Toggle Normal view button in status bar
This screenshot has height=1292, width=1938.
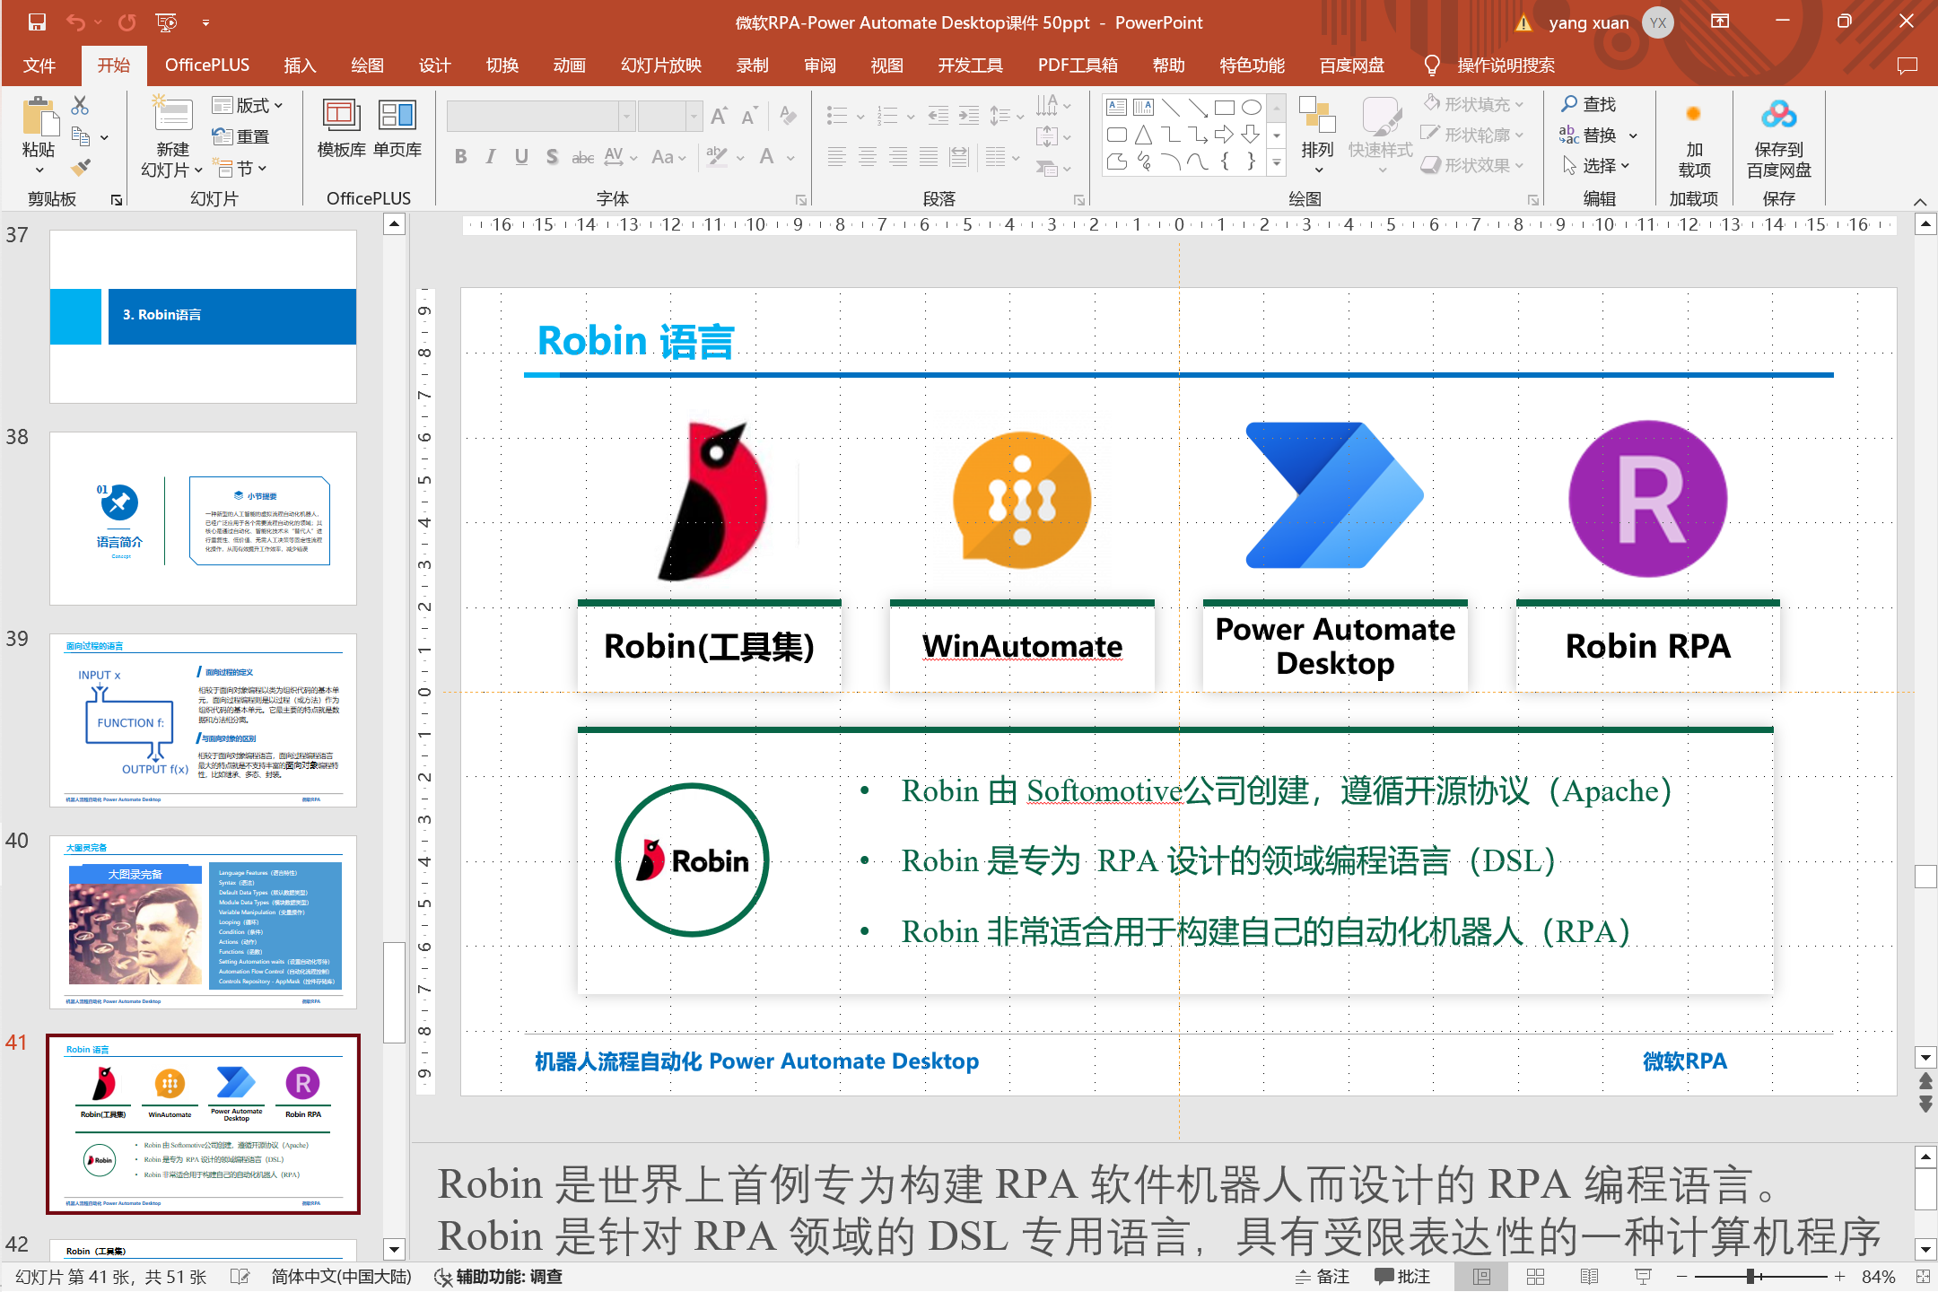1481,1276
